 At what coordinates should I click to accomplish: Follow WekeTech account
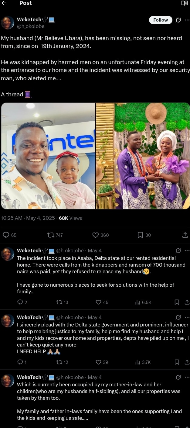pyautogui.click(x=161, y=20)
